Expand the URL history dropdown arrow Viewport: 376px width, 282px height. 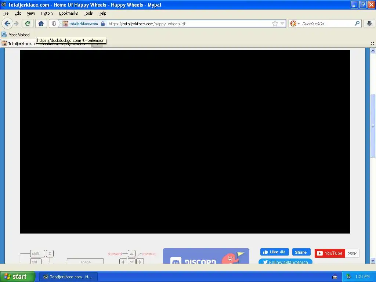[x=282, y=23]
